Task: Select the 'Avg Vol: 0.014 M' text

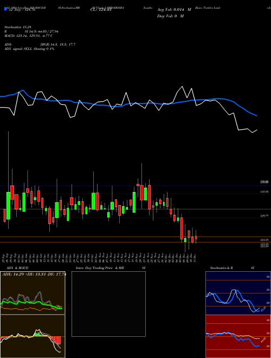Action: click(174, 10)
